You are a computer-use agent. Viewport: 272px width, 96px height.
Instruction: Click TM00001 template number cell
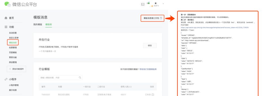[46, 94]
